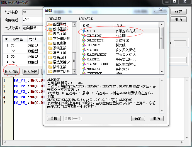Cancel function dialog with 取消 button

[x=156, y=118]
